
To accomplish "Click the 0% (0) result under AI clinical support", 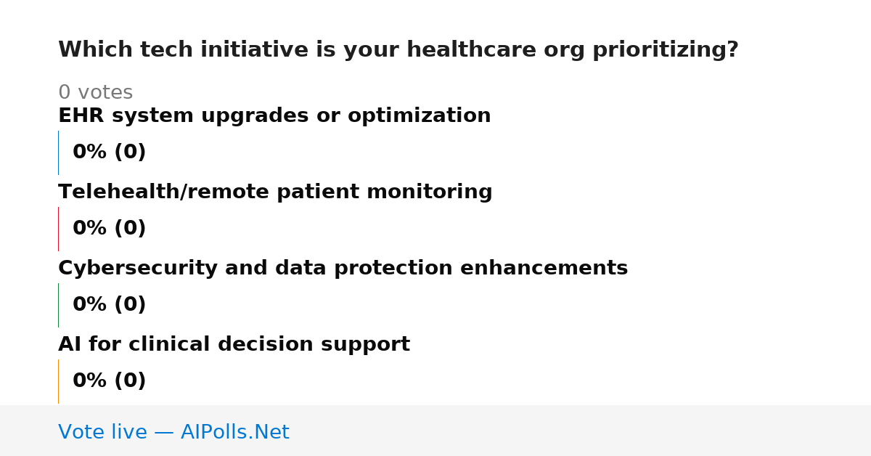I will click(x=109, y=381).
